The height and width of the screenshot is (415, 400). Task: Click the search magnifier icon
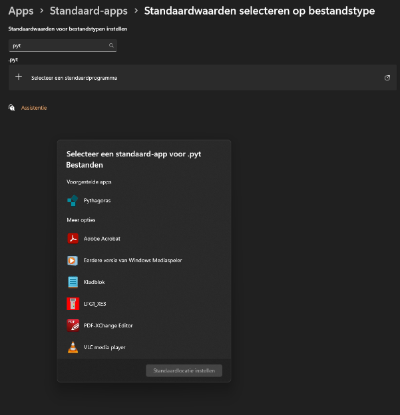pyautogui.click(x=111, y=45)
